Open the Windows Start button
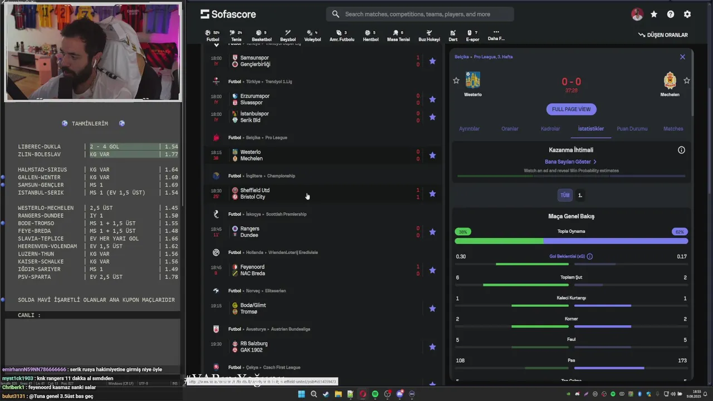 [301, 394]
